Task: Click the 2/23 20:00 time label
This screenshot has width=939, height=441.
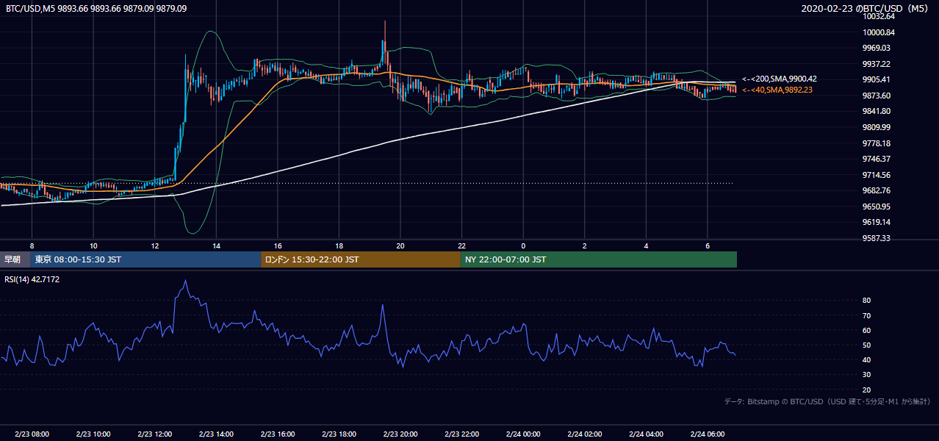Action: [400, 434]
